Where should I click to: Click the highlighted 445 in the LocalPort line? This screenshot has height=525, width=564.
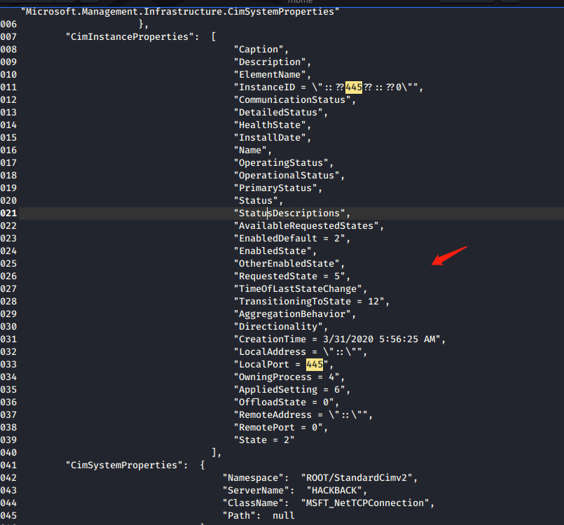(315, 365)
